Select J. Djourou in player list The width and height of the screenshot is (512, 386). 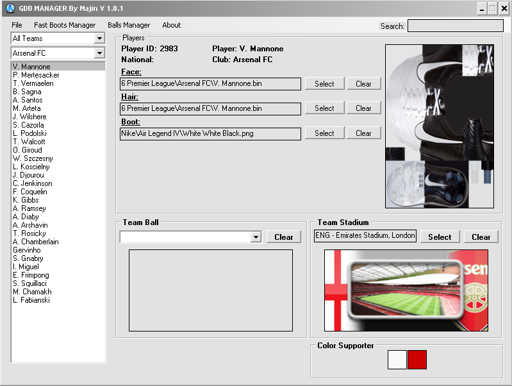(58, 175)
